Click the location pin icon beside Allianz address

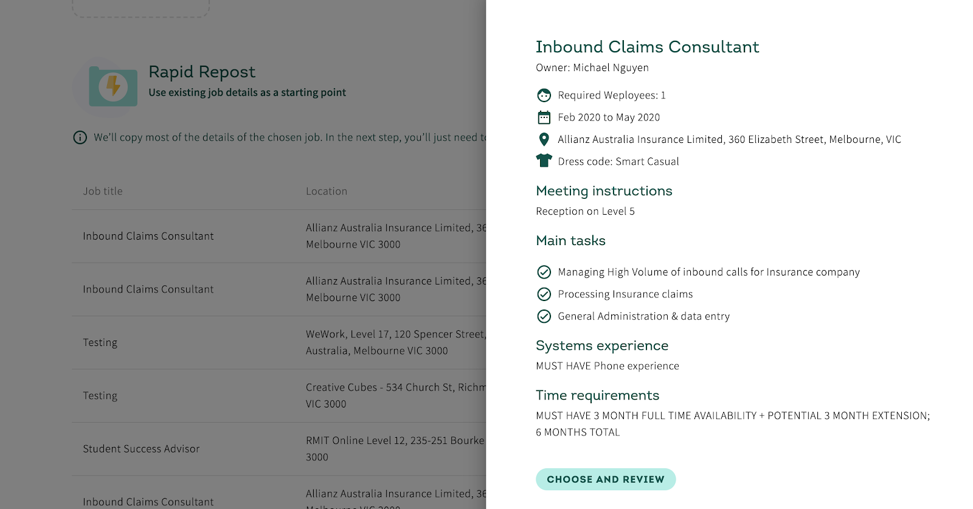coord(544,139)
